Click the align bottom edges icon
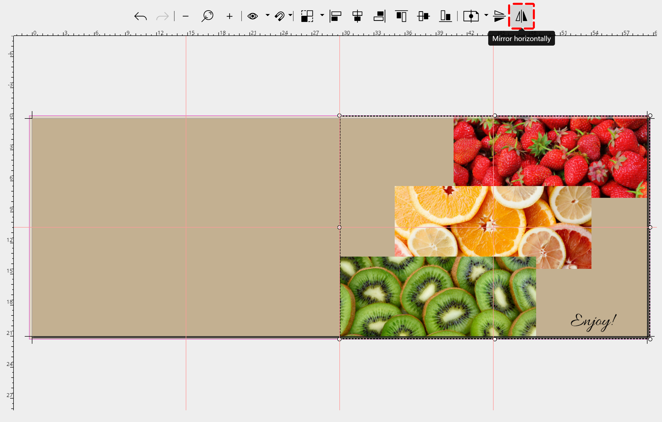662x422 pixels. click(445, 16)
